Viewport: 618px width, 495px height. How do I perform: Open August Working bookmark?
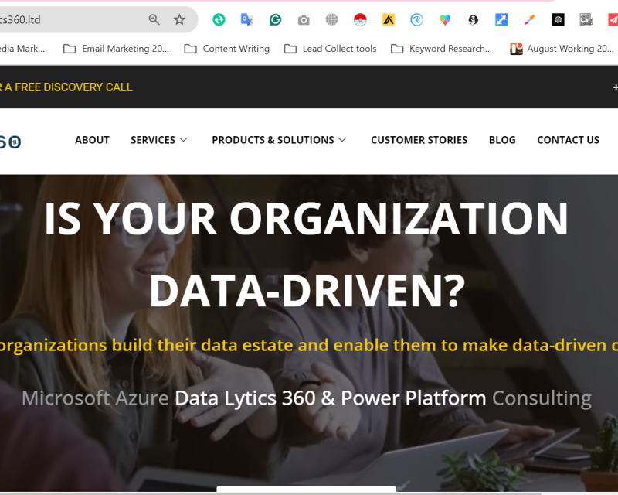click(x=562, y=49)
